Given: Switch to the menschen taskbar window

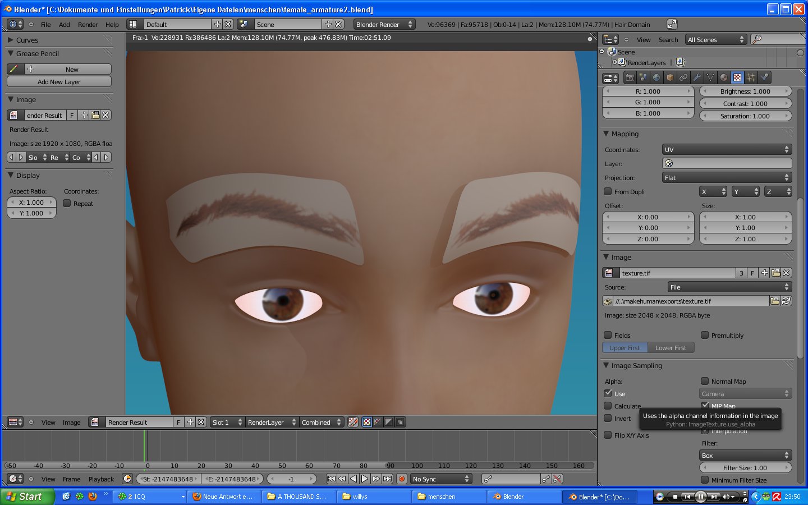Looking at the screenshot, I should pos(449,497).
